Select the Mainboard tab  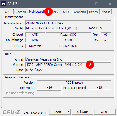click(x=36, y=12)
